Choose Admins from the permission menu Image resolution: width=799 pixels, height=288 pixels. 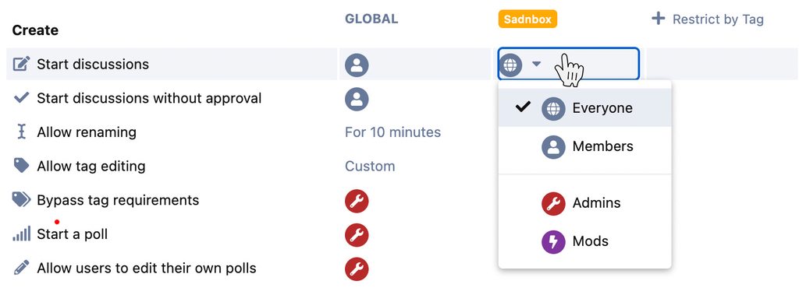pyautogui.click(x=584, y=203)
